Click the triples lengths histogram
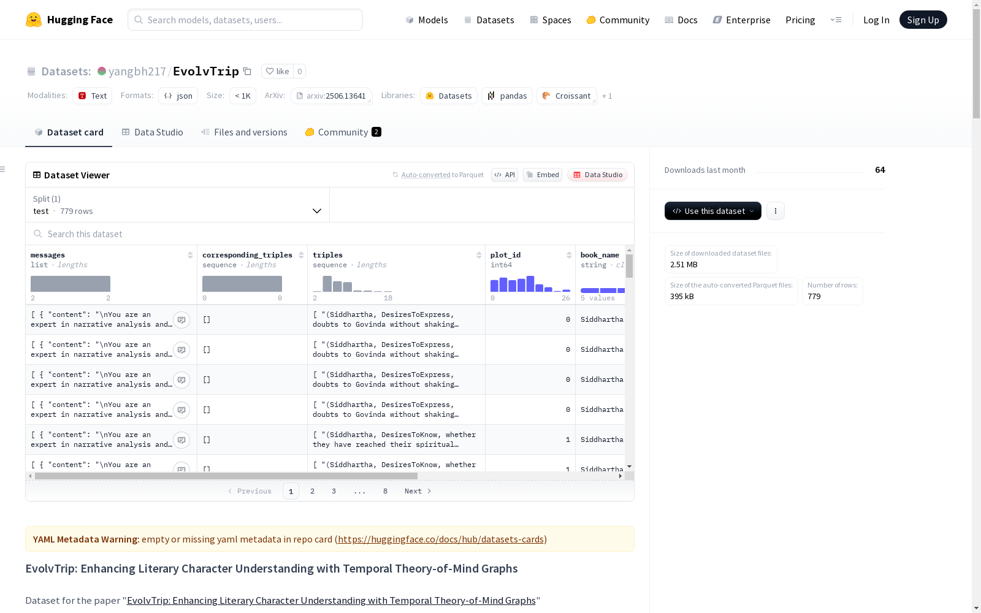The width and height of the screenshot is (981, 613). click(353, 284)
